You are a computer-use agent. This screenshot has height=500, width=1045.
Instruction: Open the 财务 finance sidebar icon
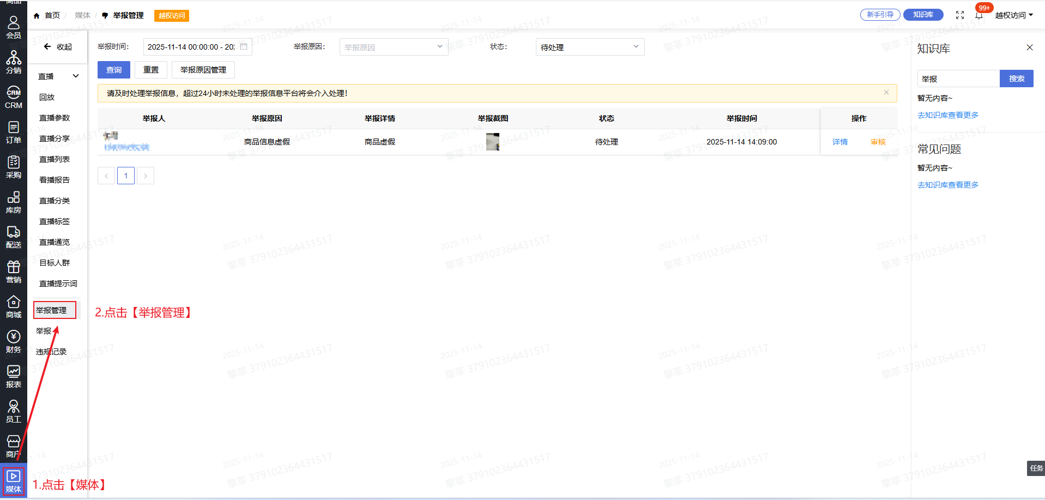pos(13,341)
